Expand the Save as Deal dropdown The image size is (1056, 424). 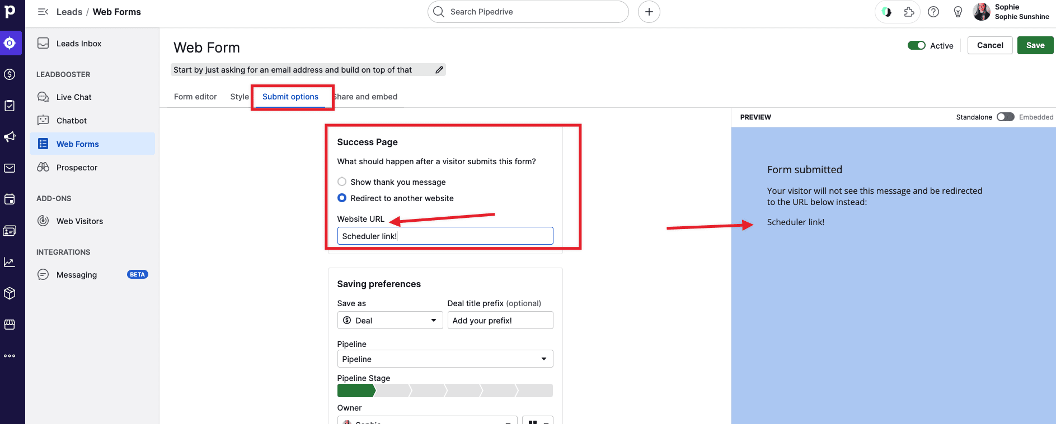pyautogui.click(x=389, y=320)
